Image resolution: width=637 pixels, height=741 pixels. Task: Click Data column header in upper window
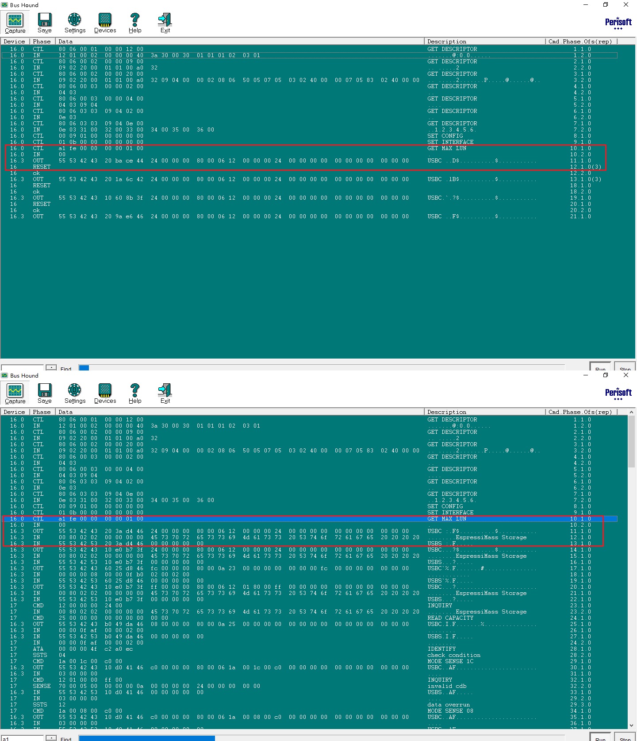click(x=240, y=41)
